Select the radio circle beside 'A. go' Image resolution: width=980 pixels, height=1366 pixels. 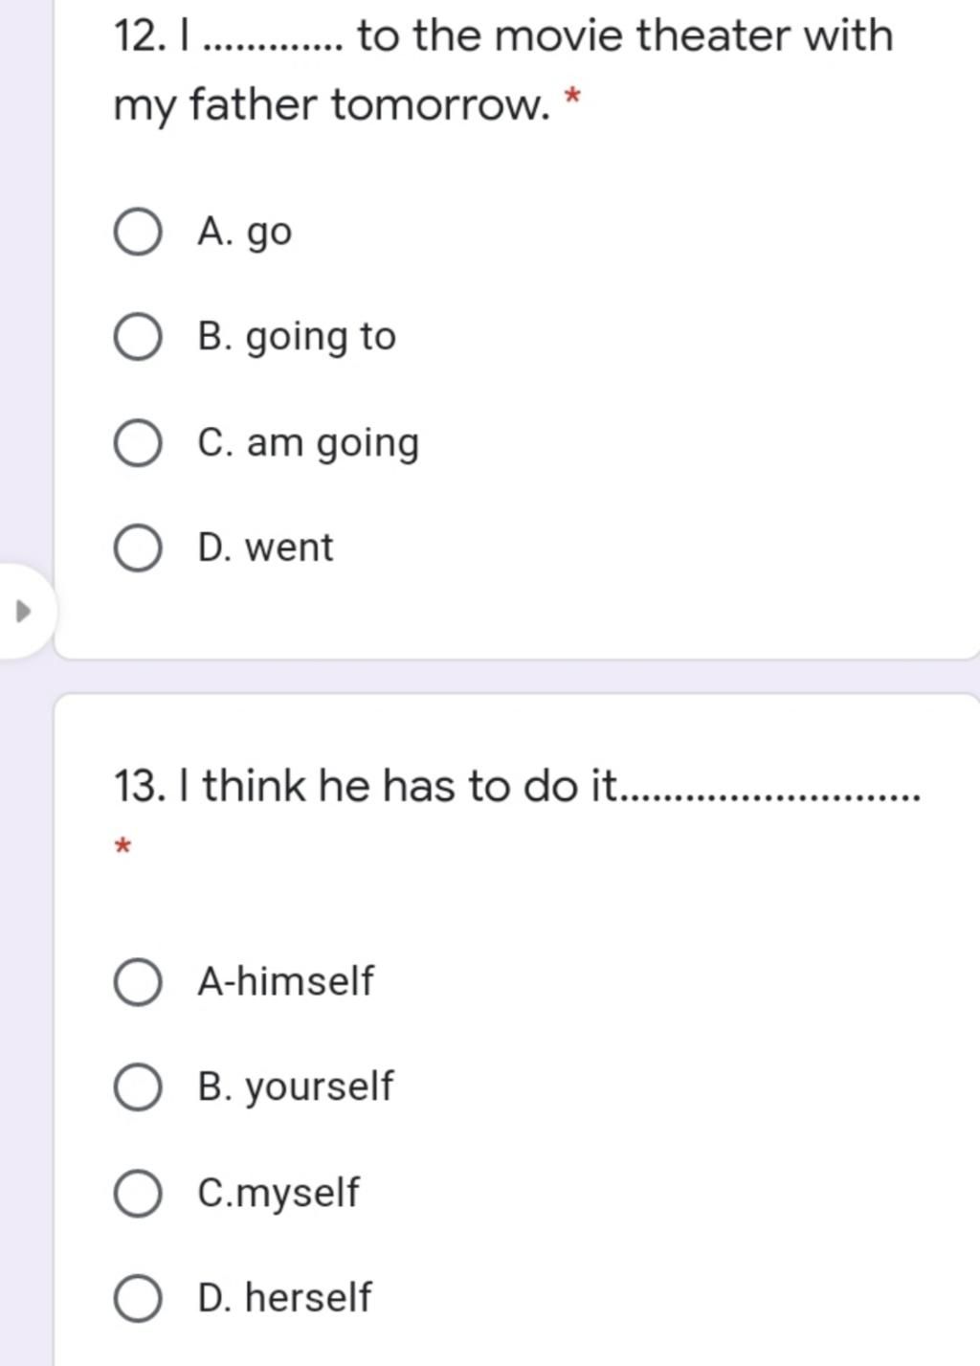[137, 233]
